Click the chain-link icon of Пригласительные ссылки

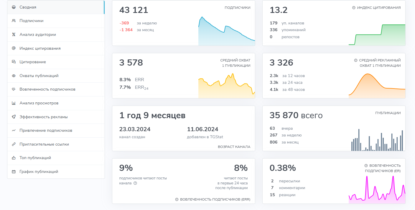pos(13,144)
